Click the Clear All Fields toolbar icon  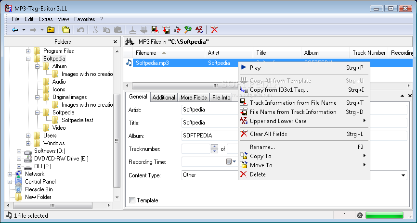click(214, 30)
